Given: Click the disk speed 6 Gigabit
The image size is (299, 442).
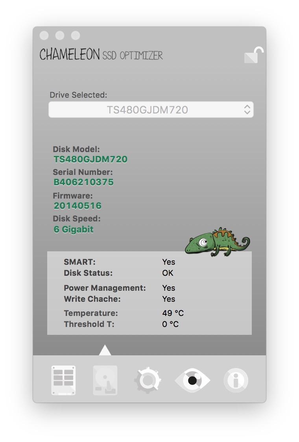Looking at the screenshot, I should [74, 229].
